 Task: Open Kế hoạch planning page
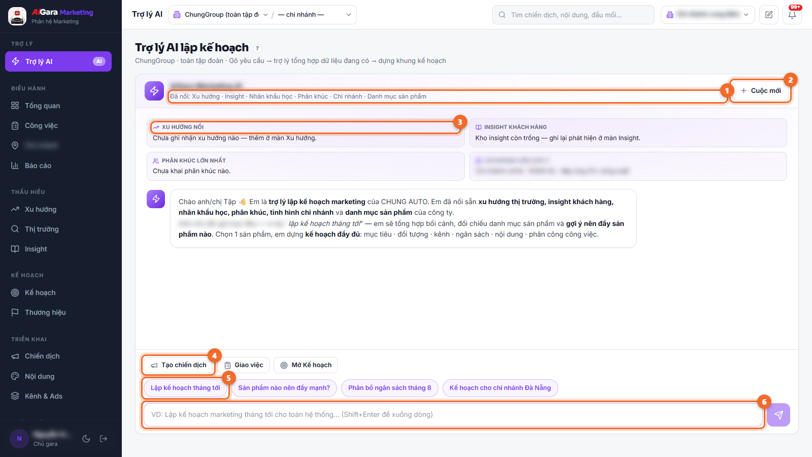(58, 292)
